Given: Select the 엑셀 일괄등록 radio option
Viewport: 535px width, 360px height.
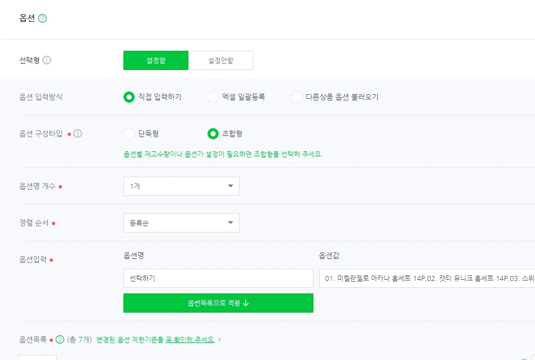Looking at the screenshot, I should 213,97.
